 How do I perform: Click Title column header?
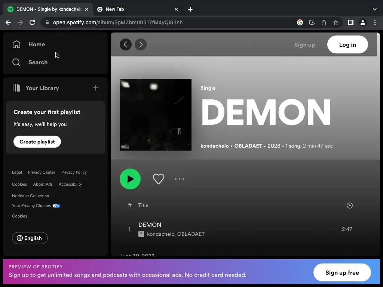coord(143,205)
